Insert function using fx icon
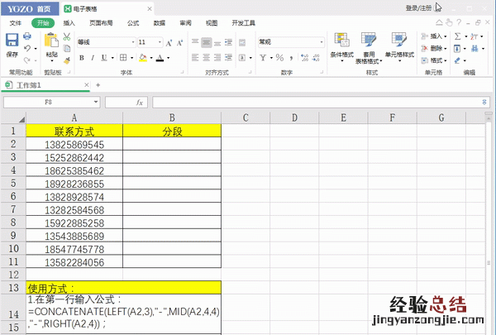Screen dimensions: 496x335 tap(139, 102)
